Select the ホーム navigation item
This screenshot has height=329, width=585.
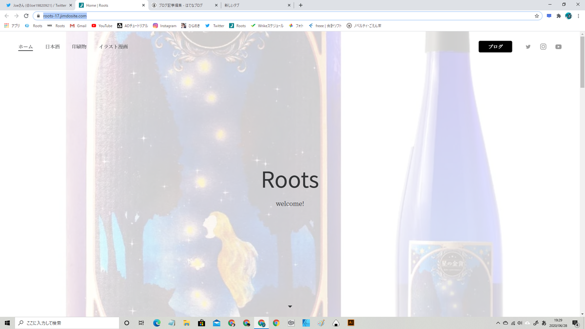tap(25, 47)
